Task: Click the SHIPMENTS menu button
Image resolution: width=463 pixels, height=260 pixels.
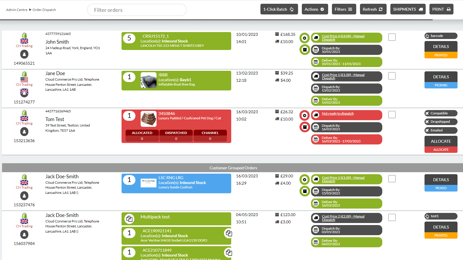Action: (x=408, y=9)
